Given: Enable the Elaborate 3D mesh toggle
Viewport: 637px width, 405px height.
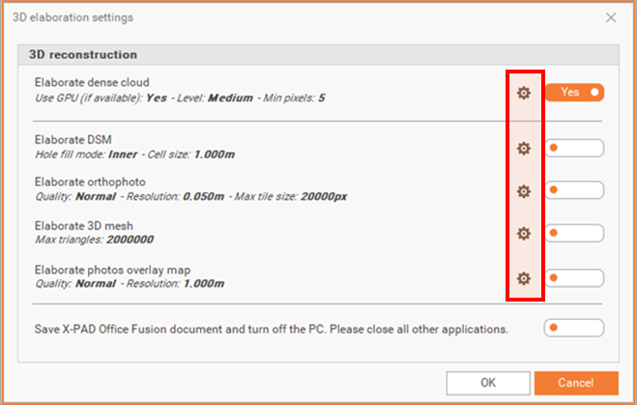Looking at the screenshot, I should [574, 233].
